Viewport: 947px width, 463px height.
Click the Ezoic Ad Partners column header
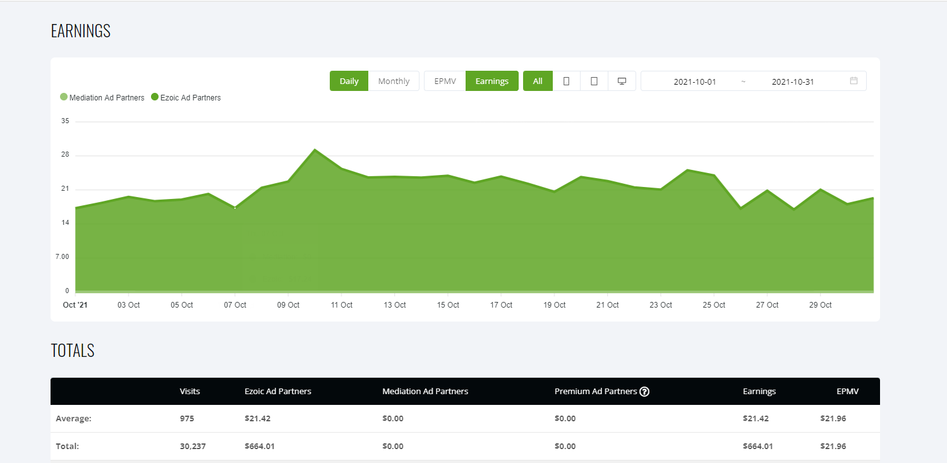click(278, 391)
